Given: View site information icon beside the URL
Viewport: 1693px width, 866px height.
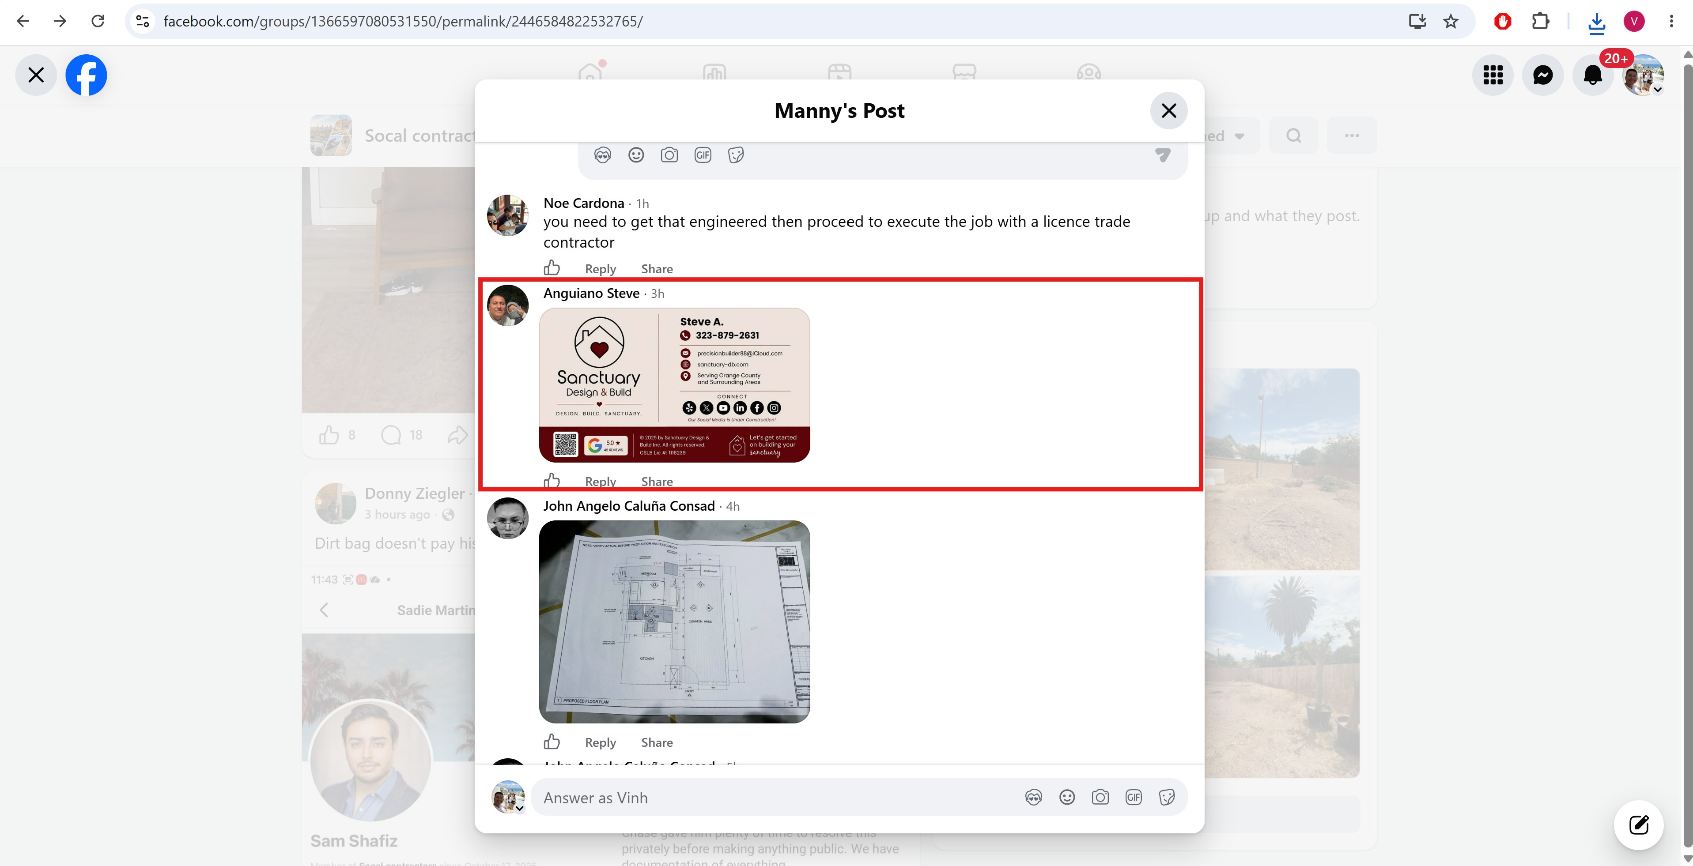Looking at the screenshot, I should pyautogui.click(x=143, y=21).
